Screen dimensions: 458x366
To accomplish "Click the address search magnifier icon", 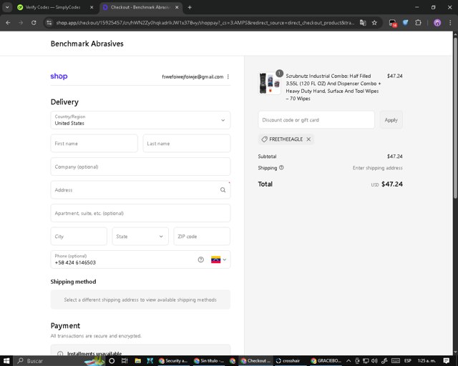I will click(x=223, y=189).
